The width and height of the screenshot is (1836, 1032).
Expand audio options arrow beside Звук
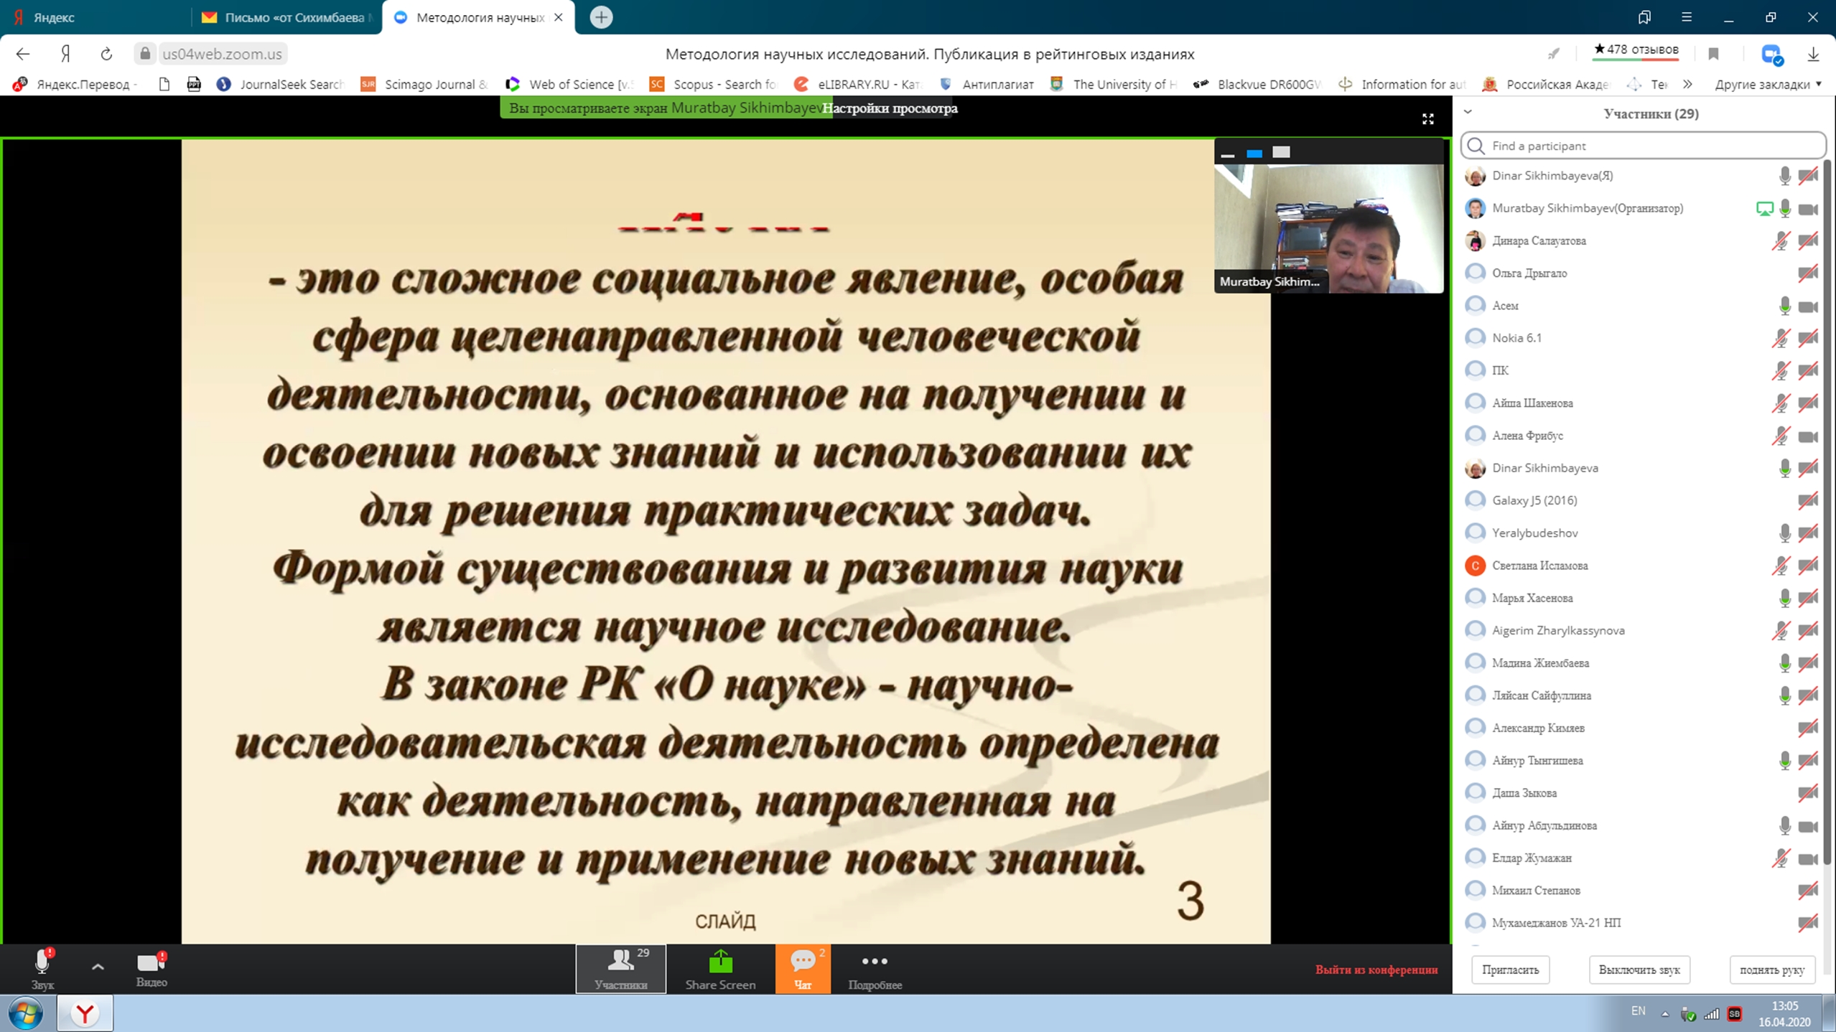click(98, 967)
